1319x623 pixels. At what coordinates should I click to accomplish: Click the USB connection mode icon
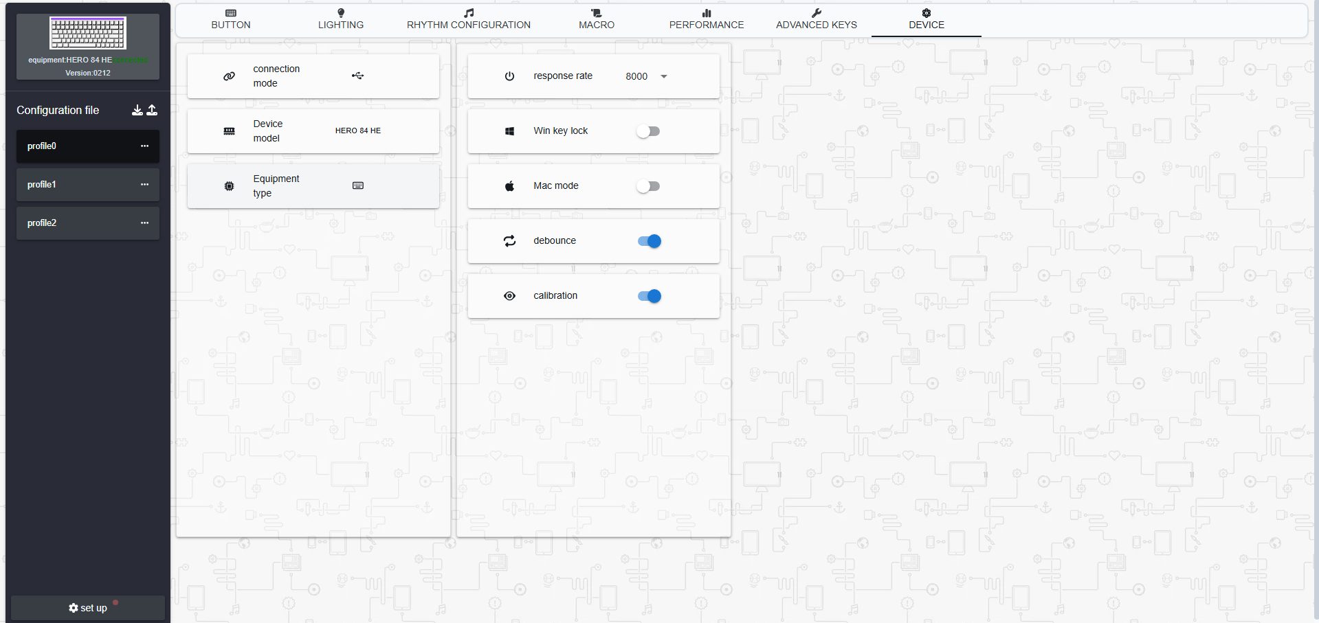[x=357, y=76]
